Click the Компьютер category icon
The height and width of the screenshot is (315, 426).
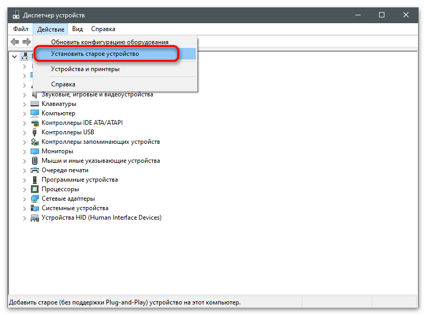click(35, 113)
